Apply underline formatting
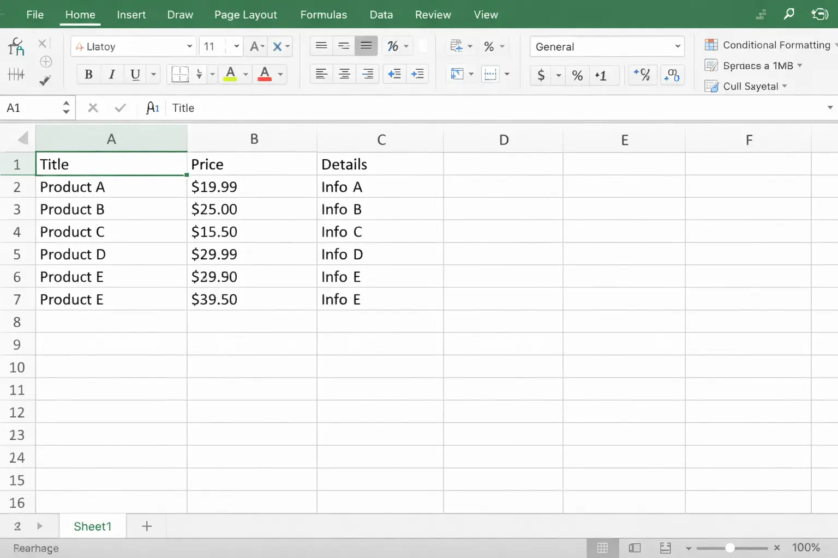This screenshot has height=558, width=838. (x=135, y=74)
